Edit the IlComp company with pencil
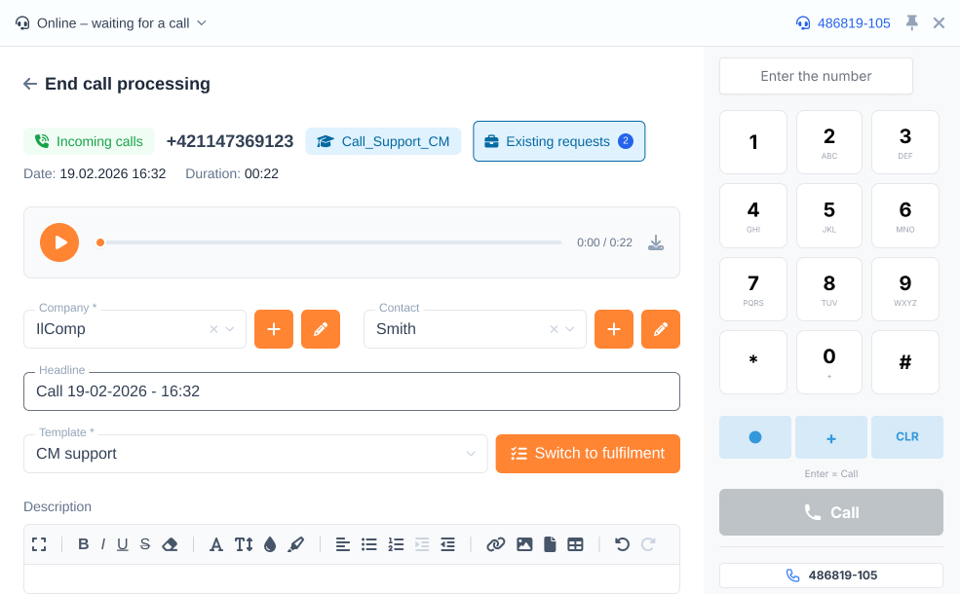960x594 pixels. [321, 329]
